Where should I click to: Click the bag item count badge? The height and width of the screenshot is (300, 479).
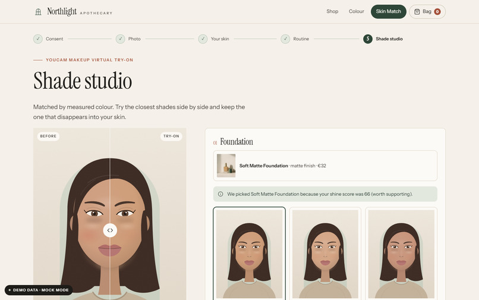(x=437, y=12)
